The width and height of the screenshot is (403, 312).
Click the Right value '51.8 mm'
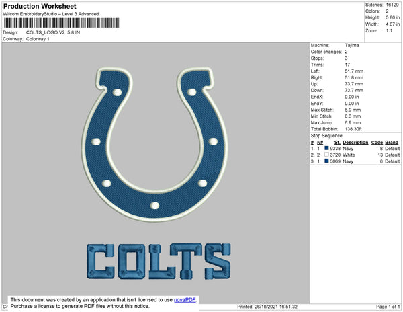pos(354,78)
